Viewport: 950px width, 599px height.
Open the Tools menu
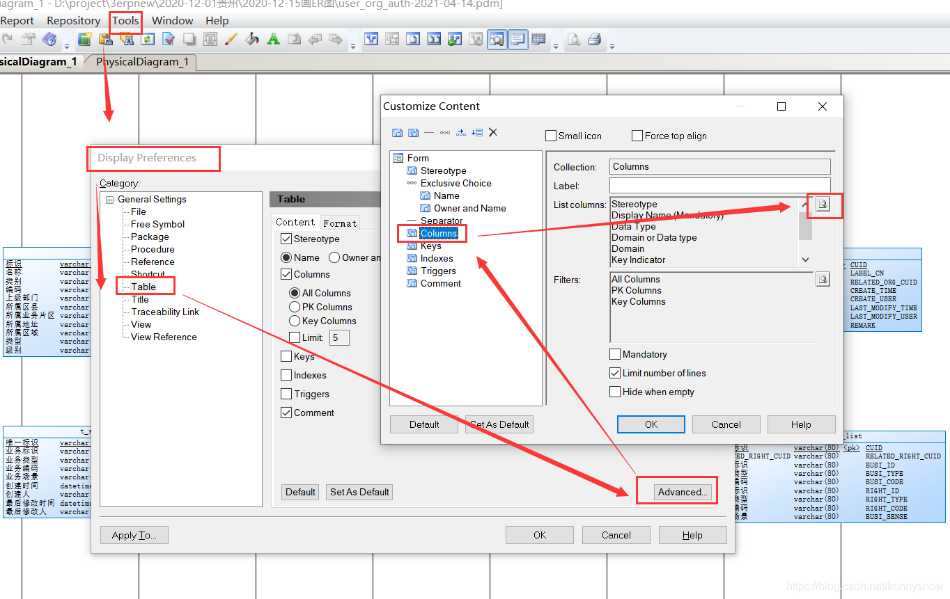pos(125,20)
